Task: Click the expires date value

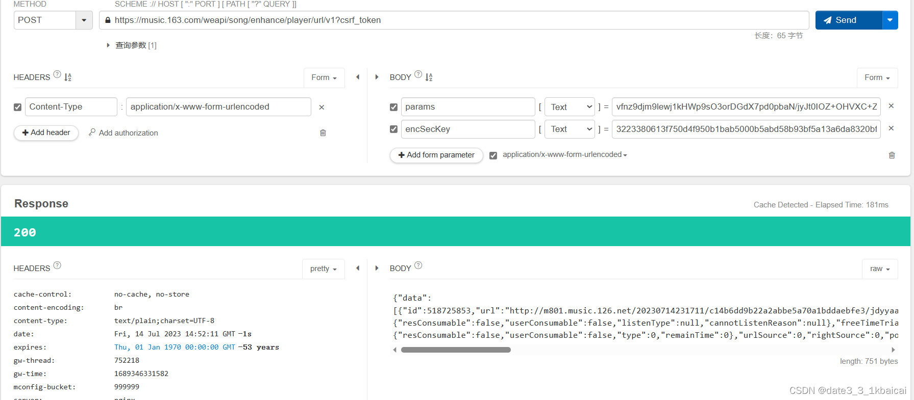Action: click(x=175, y=347)
